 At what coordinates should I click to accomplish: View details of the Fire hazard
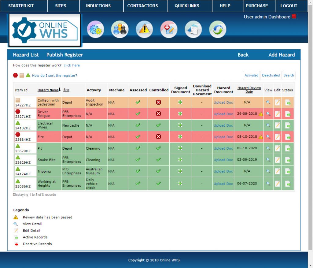coord(268,136)
